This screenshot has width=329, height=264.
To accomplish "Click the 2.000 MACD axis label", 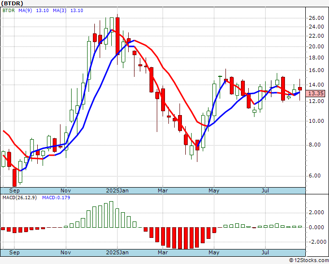I will tap(316, 213).
